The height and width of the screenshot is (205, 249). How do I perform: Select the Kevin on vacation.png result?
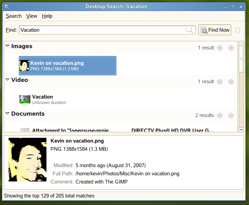point(68,65)
